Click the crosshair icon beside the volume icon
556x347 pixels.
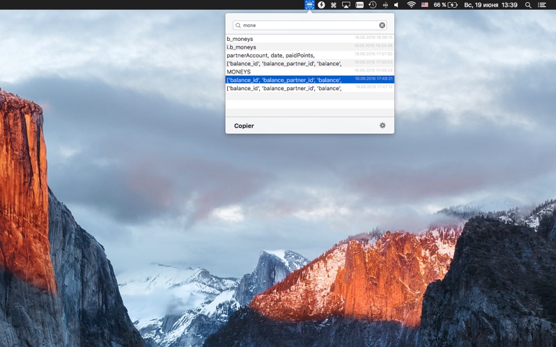[x=385, y=5]
